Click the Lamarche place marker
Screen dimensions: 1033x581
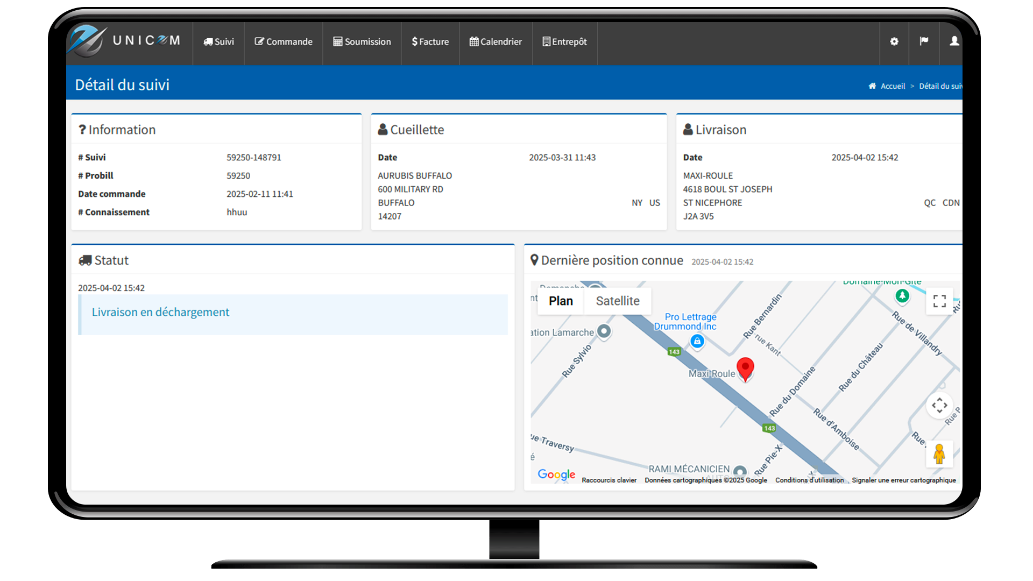[x=604, y=331]
